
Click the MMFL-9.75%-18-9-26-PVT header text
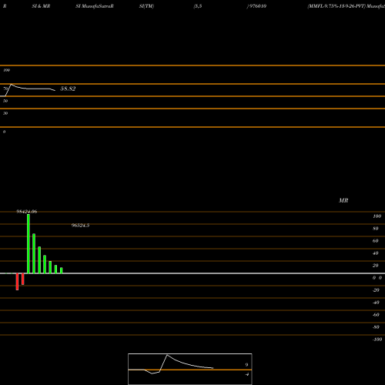point(336,6)
